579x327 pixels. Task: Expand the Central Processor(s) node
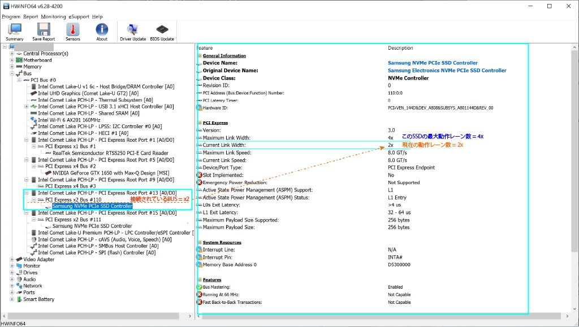pos(12,54)
